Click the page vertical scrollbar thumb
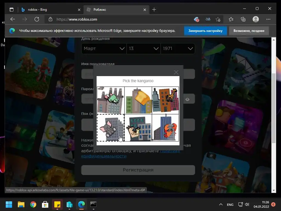Screen dimensions: 281x211 [x=274, y=108]
